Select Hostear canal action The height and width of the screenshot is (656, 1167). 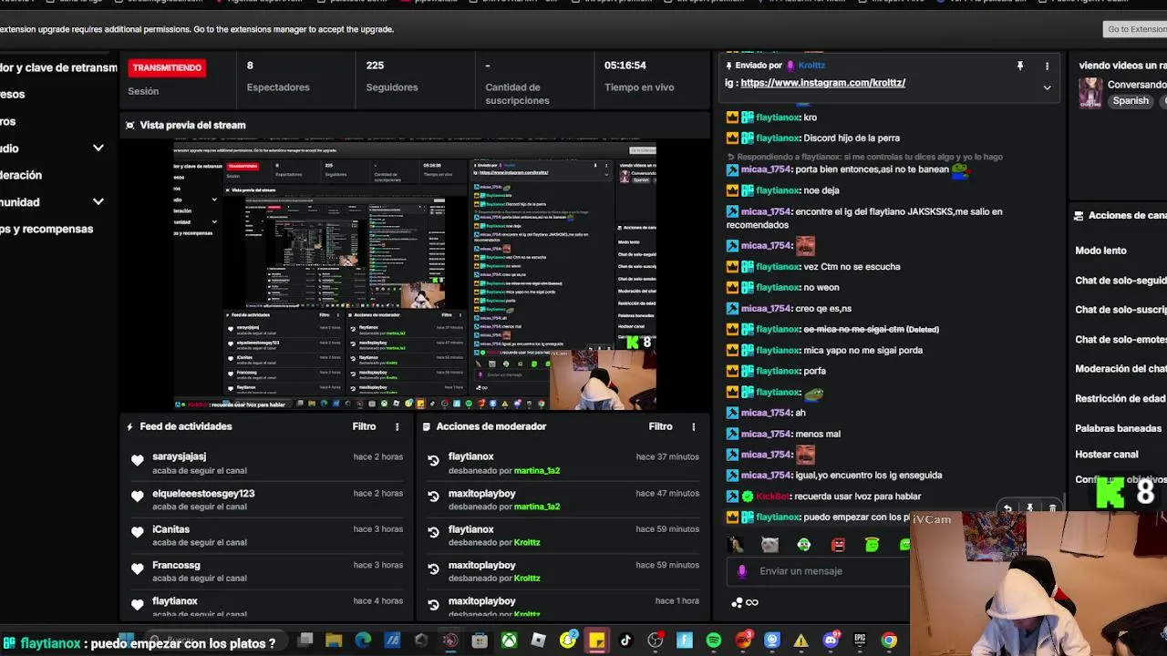point(1106,455)
